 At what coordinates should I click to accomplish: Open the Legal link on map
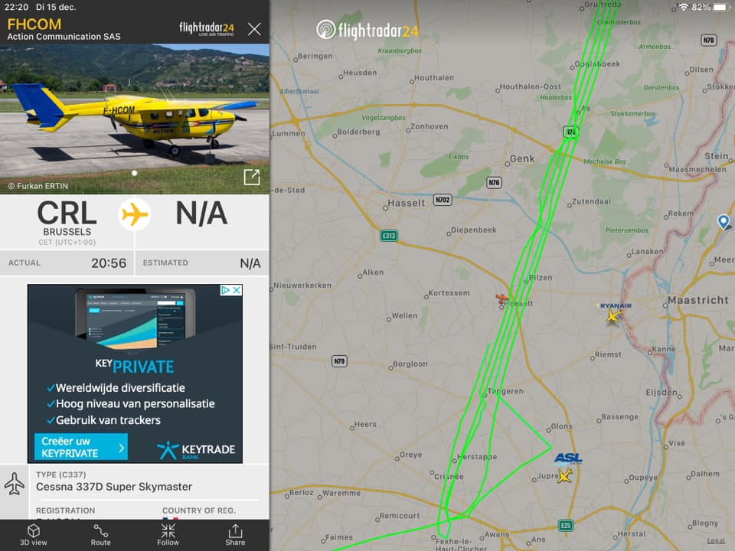click(716, 540)
